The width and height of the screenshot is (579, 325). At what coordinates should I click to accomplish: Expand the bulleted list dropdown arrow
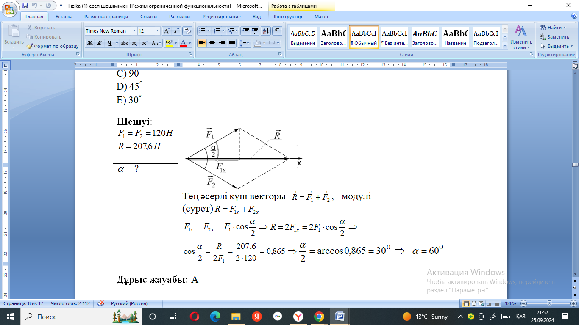point(208,31)
